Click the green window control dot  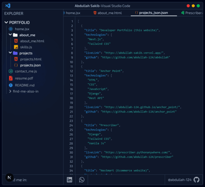click(x=198, y=6)
